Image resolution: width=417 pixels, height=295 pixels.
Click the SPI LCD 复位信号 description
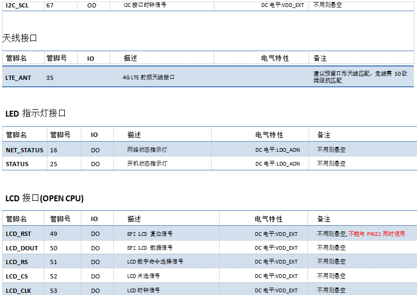point(149,234)
